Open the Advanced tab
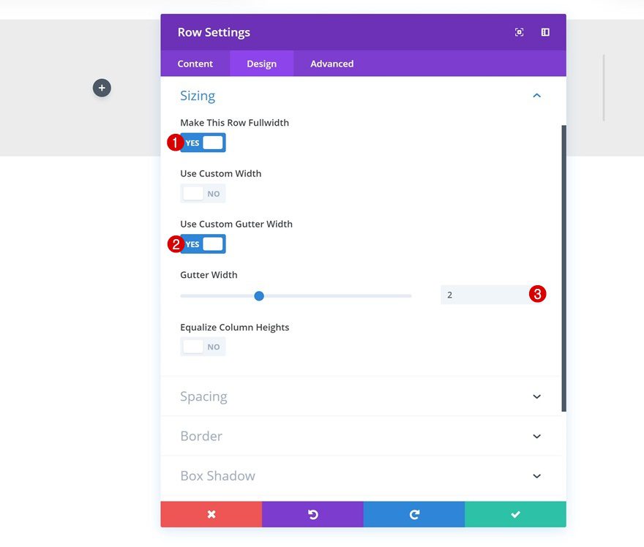This screenshot has width=644, height=547. (331, 64)
